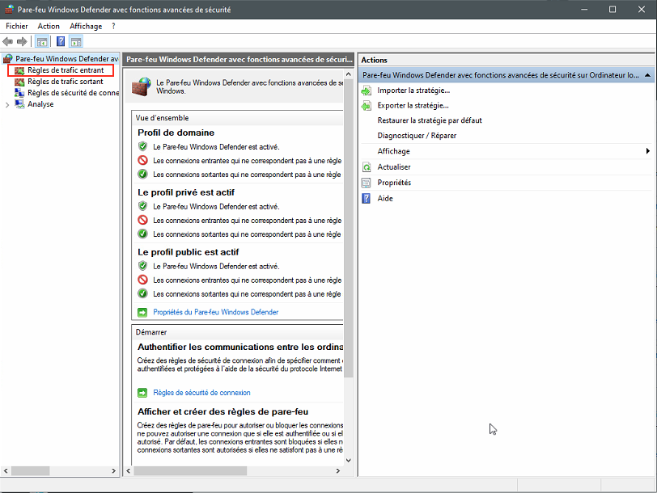Image resolution: width=657 pixels, height=493 pixels.
Task: Click center pane vertical scrollbar thumb
Action: pyautogui.click(x=349, y=229)
